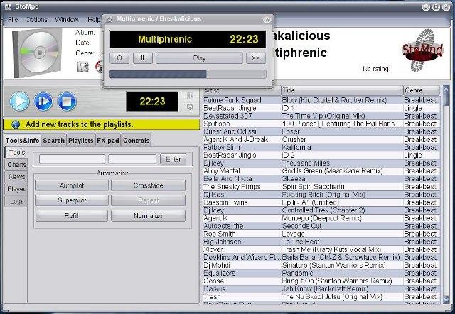Click the blue info icon in yellow bar

pyautogui.click(x=16, y=124)
